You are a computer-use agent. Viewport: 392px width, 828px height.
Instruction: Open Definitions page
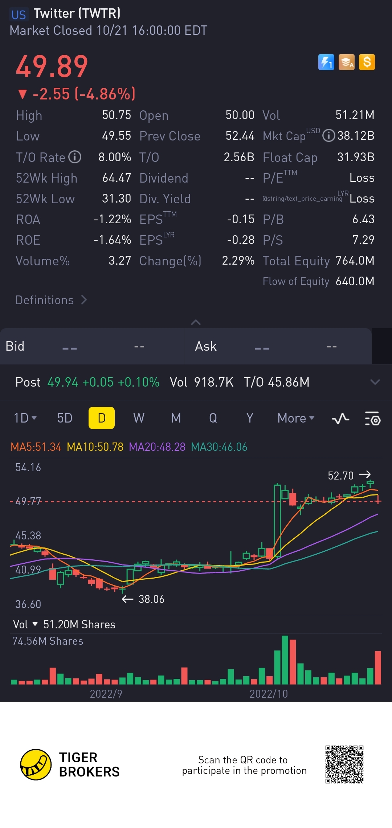(51, 300)
